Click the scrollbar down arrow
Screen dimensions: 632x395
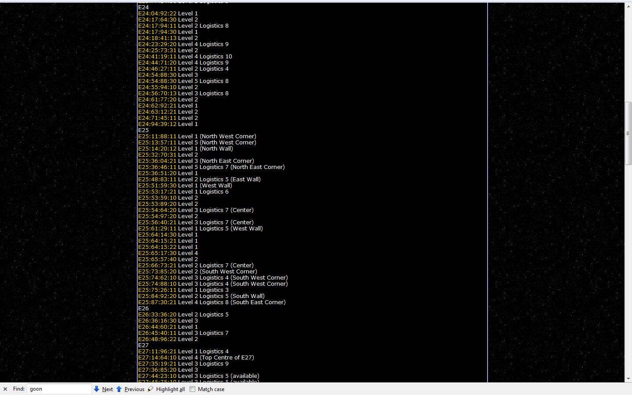[628, 378]
